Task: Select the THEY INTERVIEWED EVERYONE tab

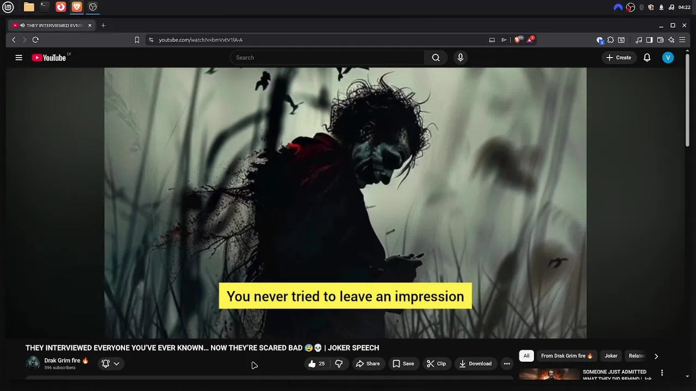Action: click(x=52, y=26)
